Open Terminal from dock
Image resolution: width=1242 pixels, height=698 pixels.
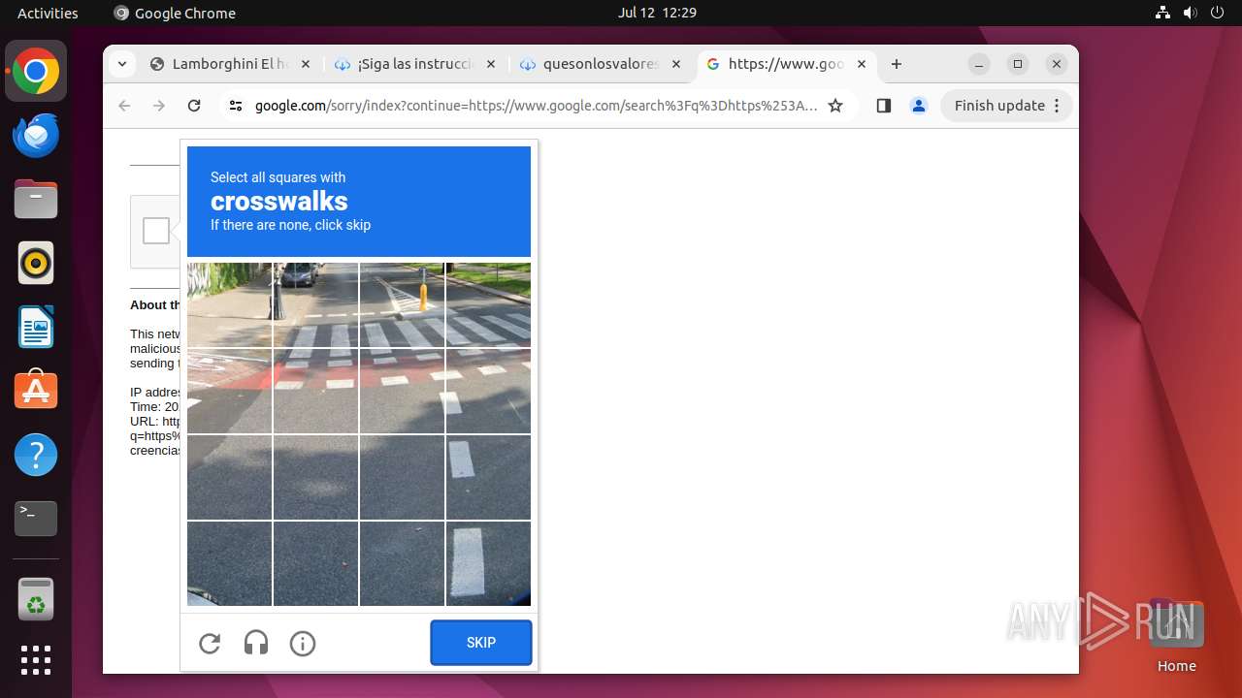click(x=36, y=519)
